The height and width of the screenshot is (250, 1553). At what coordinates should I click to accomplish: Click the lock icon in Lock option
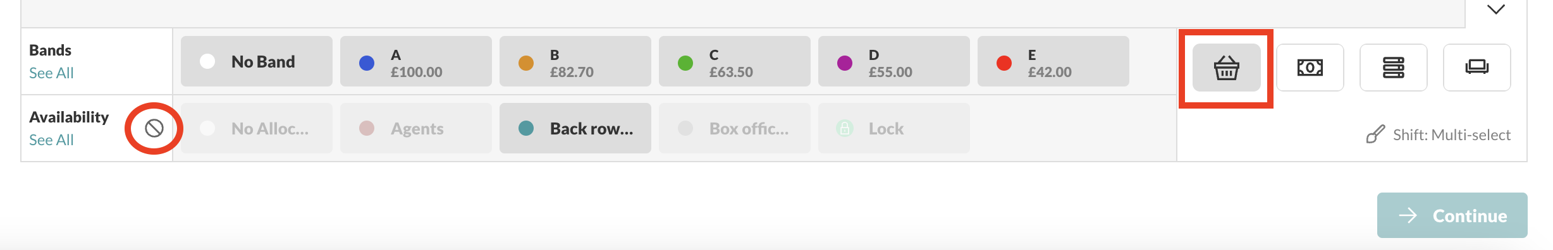coord(845,128)
